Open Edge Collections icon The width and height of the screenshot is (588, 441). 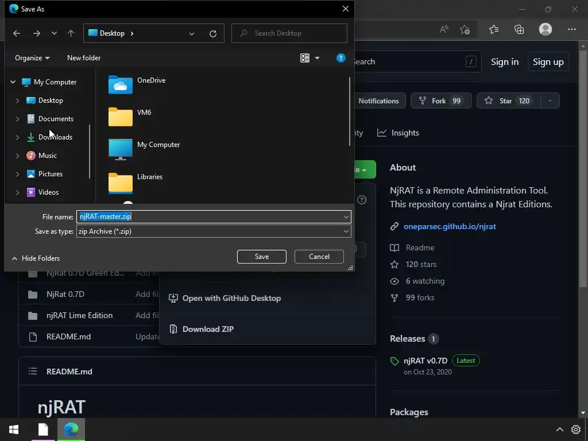tap(519, 29)
